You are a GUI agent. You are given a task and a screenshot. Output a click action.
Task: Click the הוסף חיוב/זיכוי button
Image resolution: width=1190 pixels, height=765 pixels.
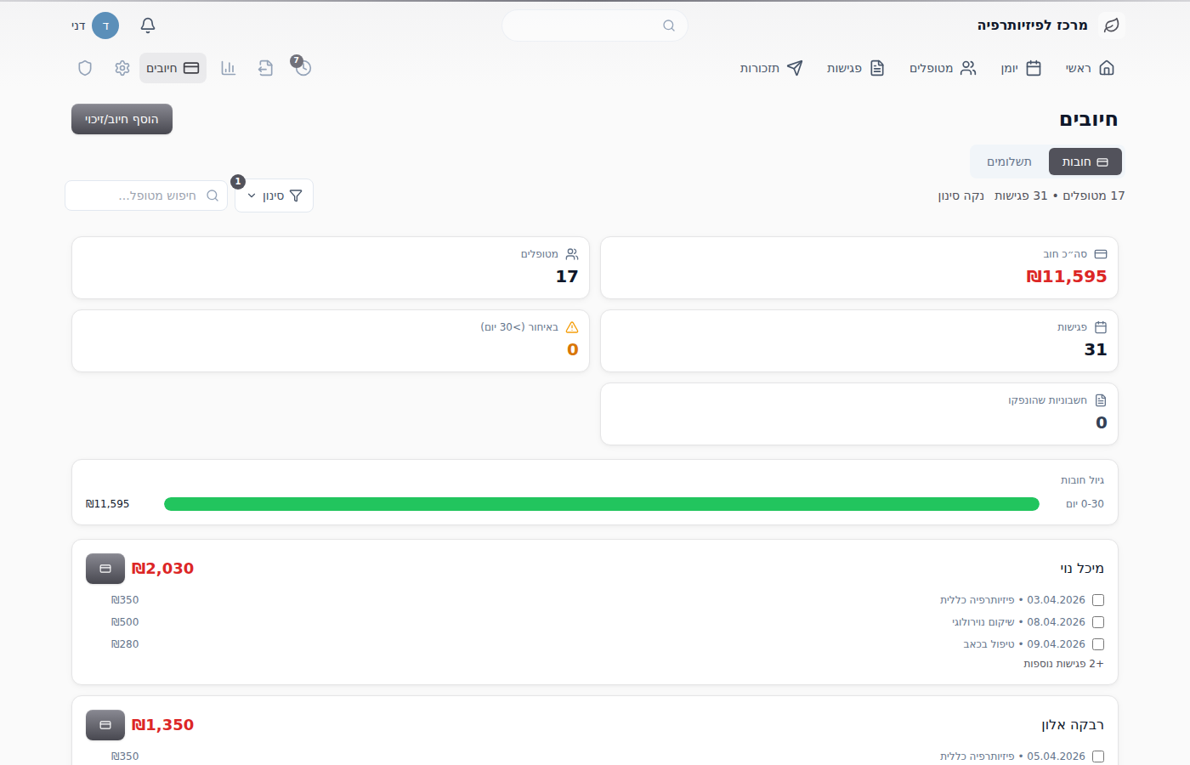(122, 119)
